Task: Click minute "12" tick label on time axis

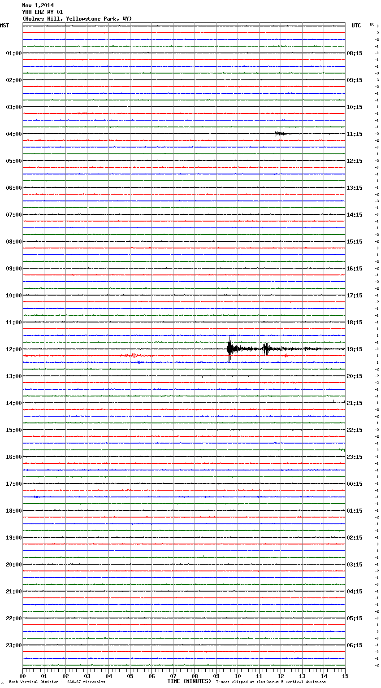Action: 281,676
